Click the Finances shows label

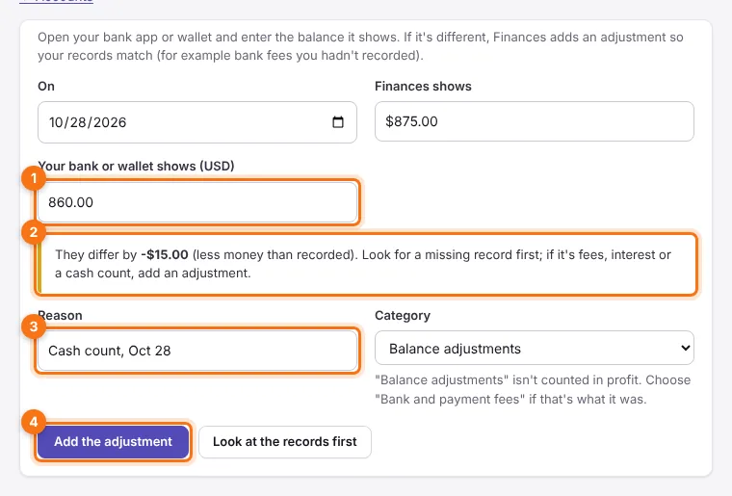click(x=423, y=87)
